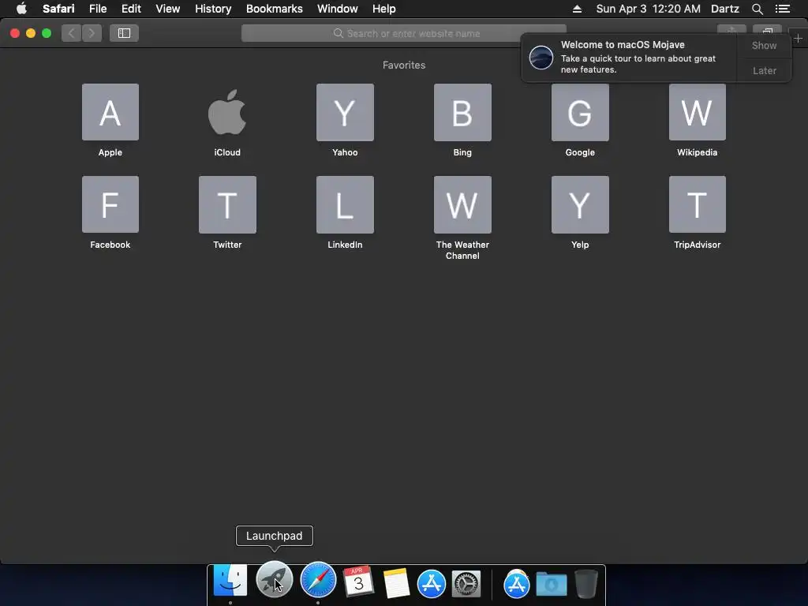The image size is (808, 606).
Task: Click Show on the Mojave notification
Action: pyautogui.click(x=764, y=45)
